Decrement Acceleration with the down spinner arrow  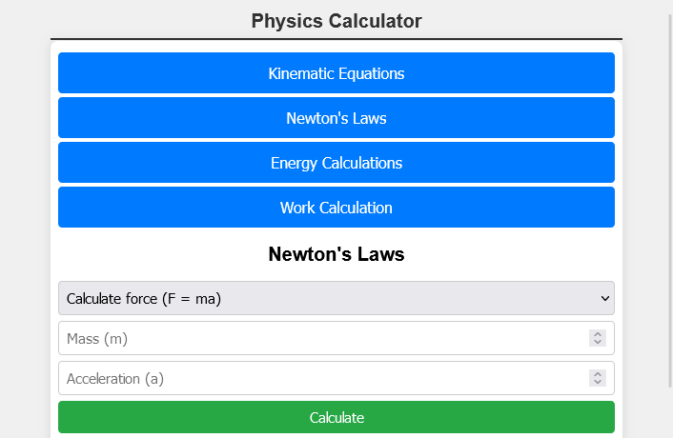[598, 382]
